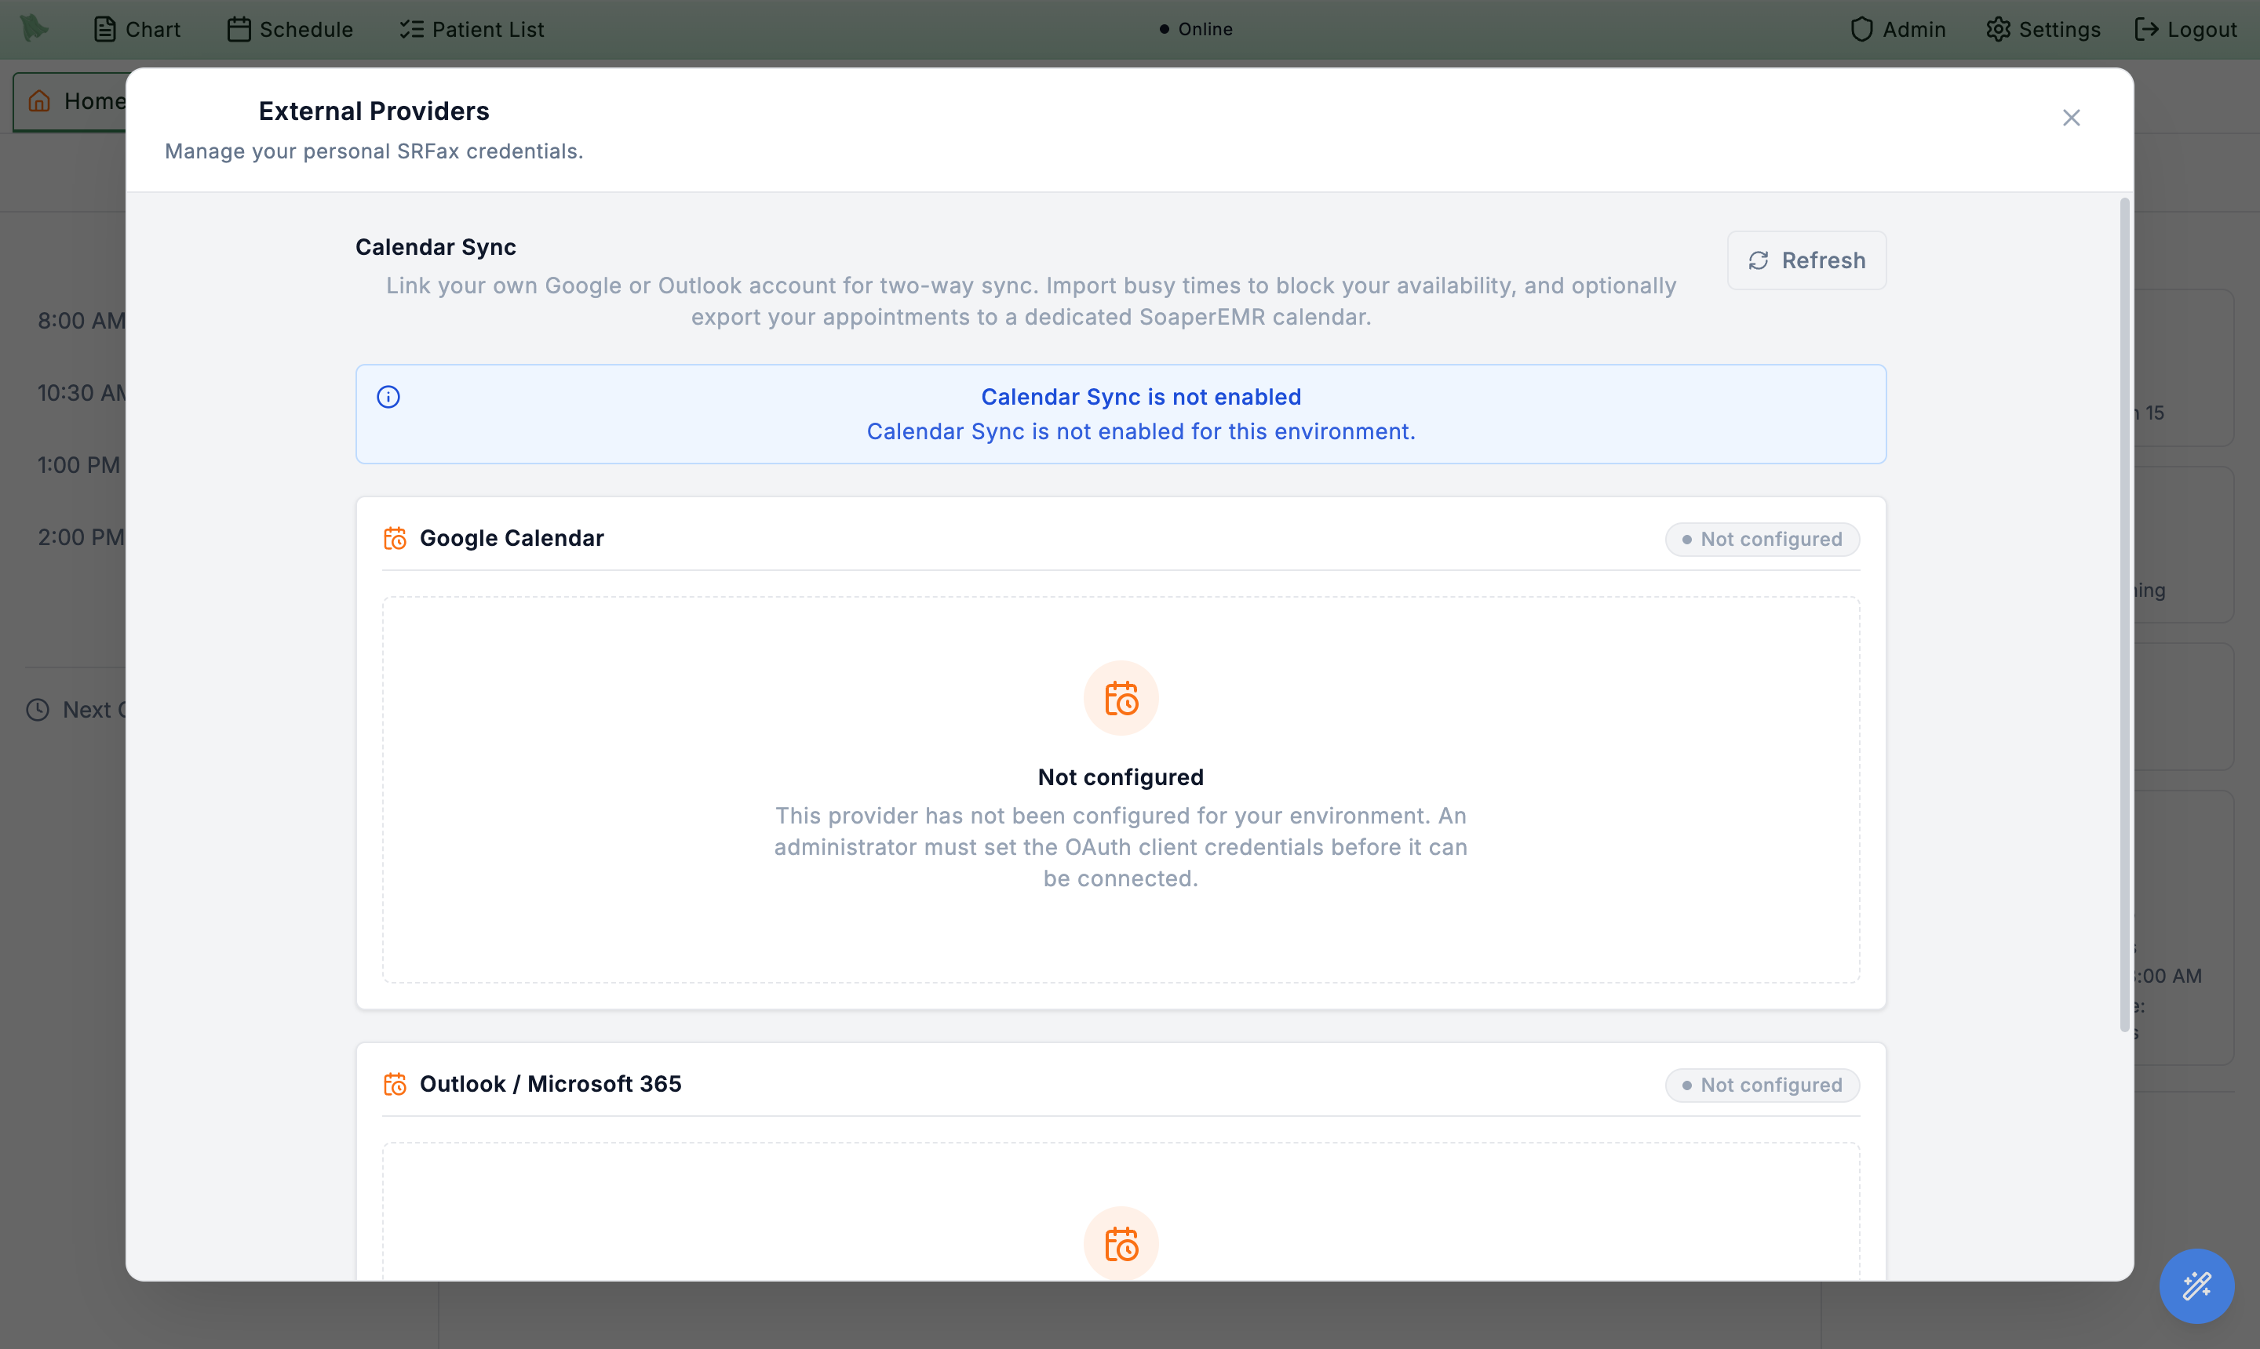Click the info icon in Calendar Sync banner
2260x1349 pixels.
pos(388,397)
